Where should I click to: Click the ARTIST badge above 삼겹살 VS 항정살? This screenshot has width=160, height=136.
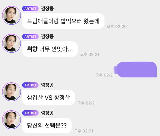coord(30,85)
